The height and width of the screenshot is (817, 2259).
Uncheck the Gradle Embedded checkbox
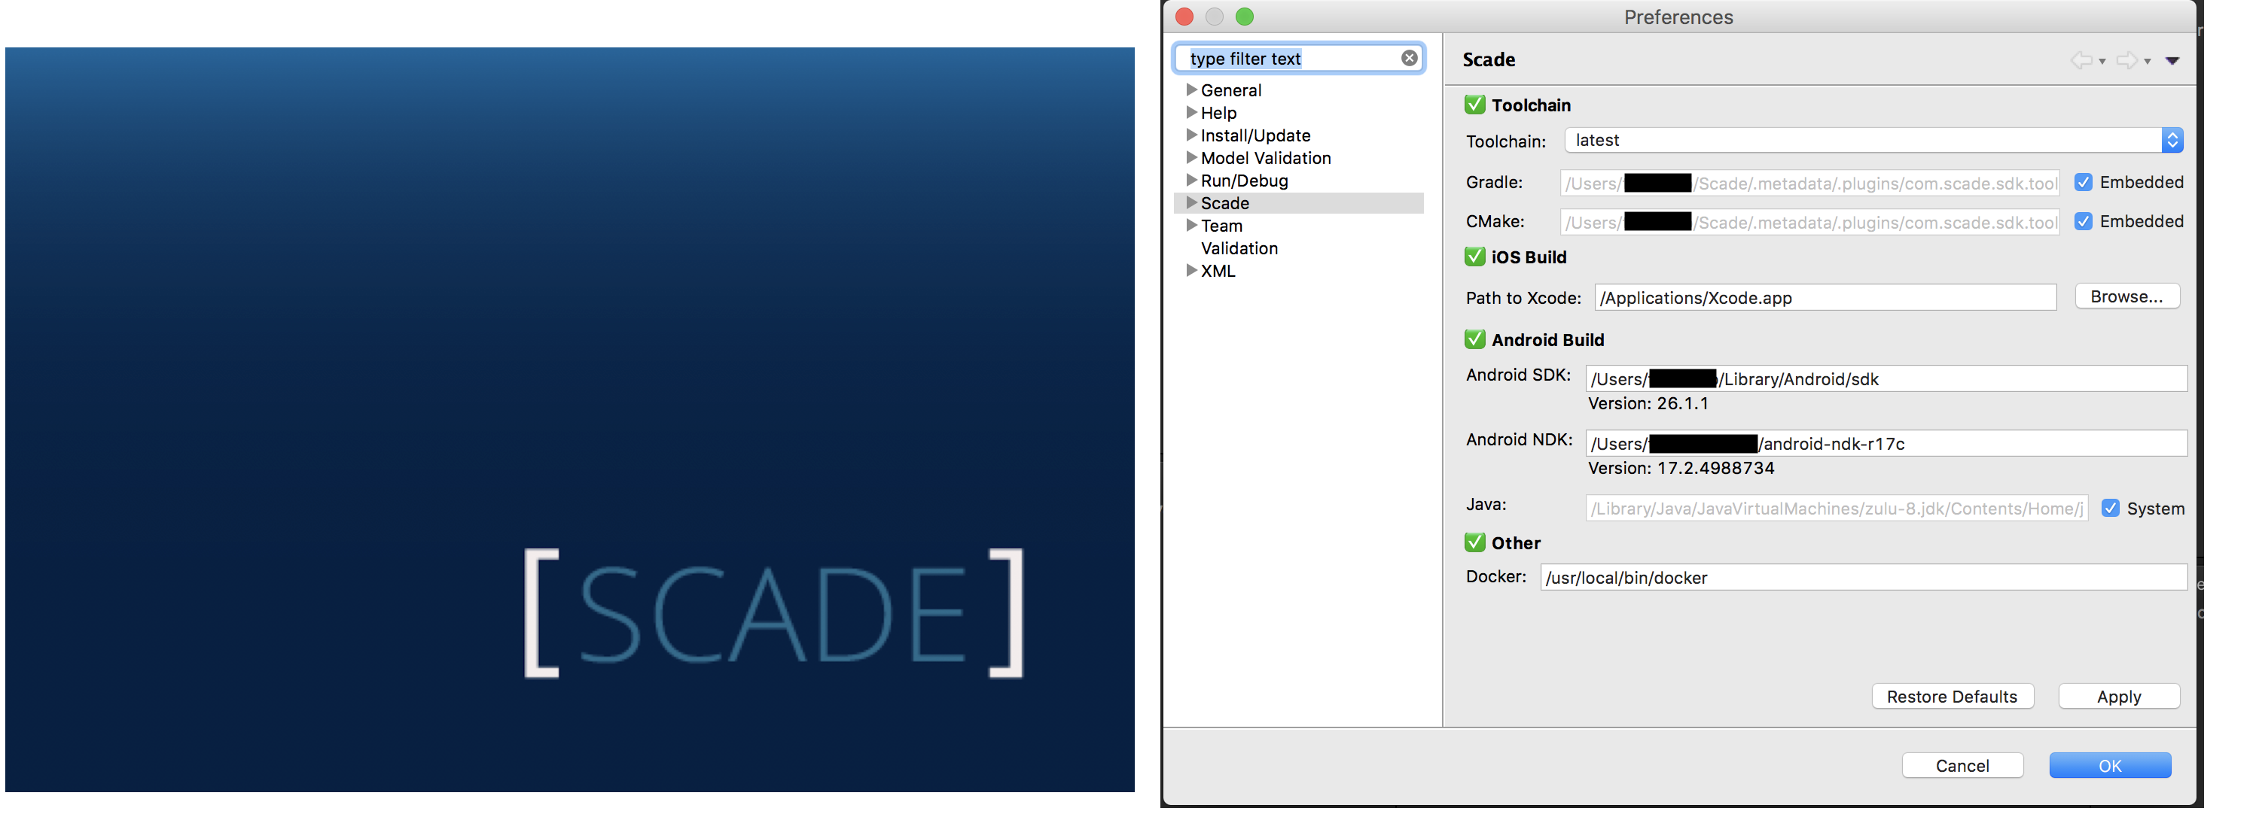click(2084, 182)
